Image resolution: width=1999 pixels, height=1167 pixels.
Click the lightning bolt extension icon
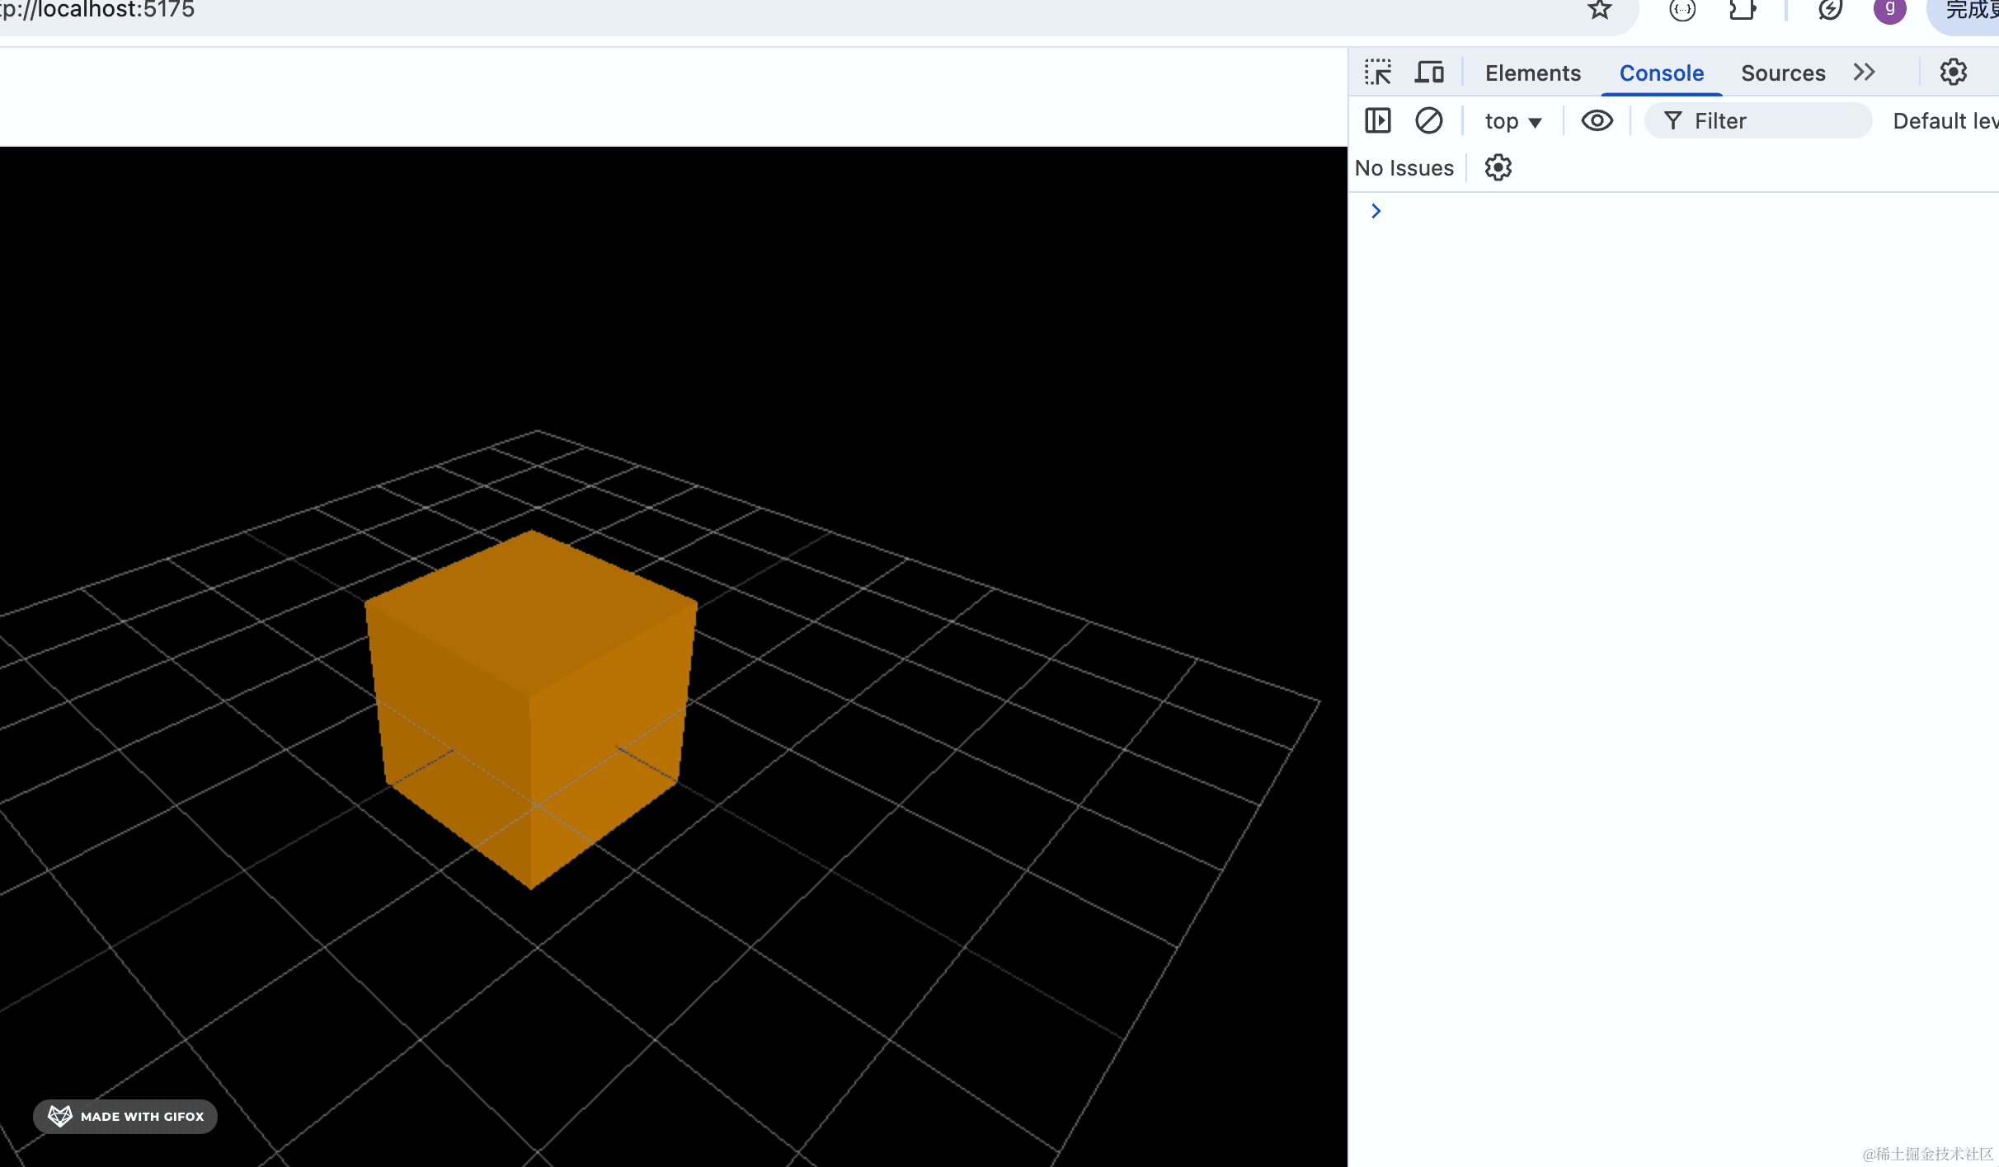[x=1830, y=9]
